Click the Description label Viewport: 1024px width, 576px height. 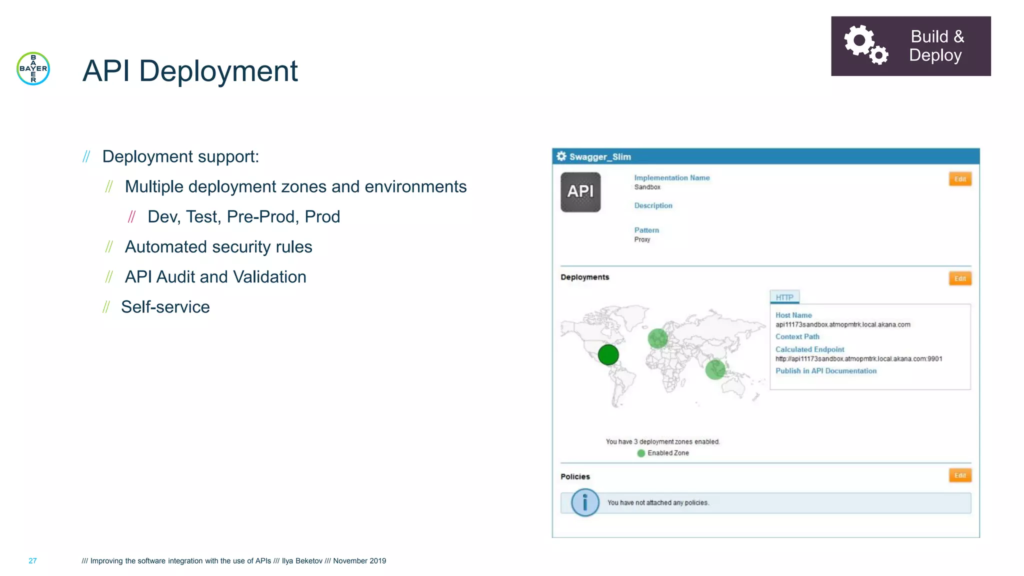click(x=653, y=205)
